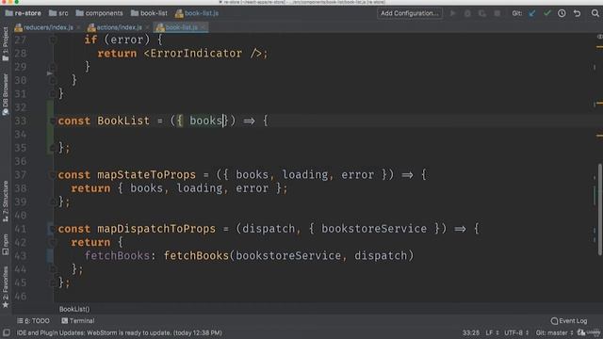Image resolution: width=603 pixels, height=339 pixels.
Task: Open the DB Browser tool window
Action: 6,94
